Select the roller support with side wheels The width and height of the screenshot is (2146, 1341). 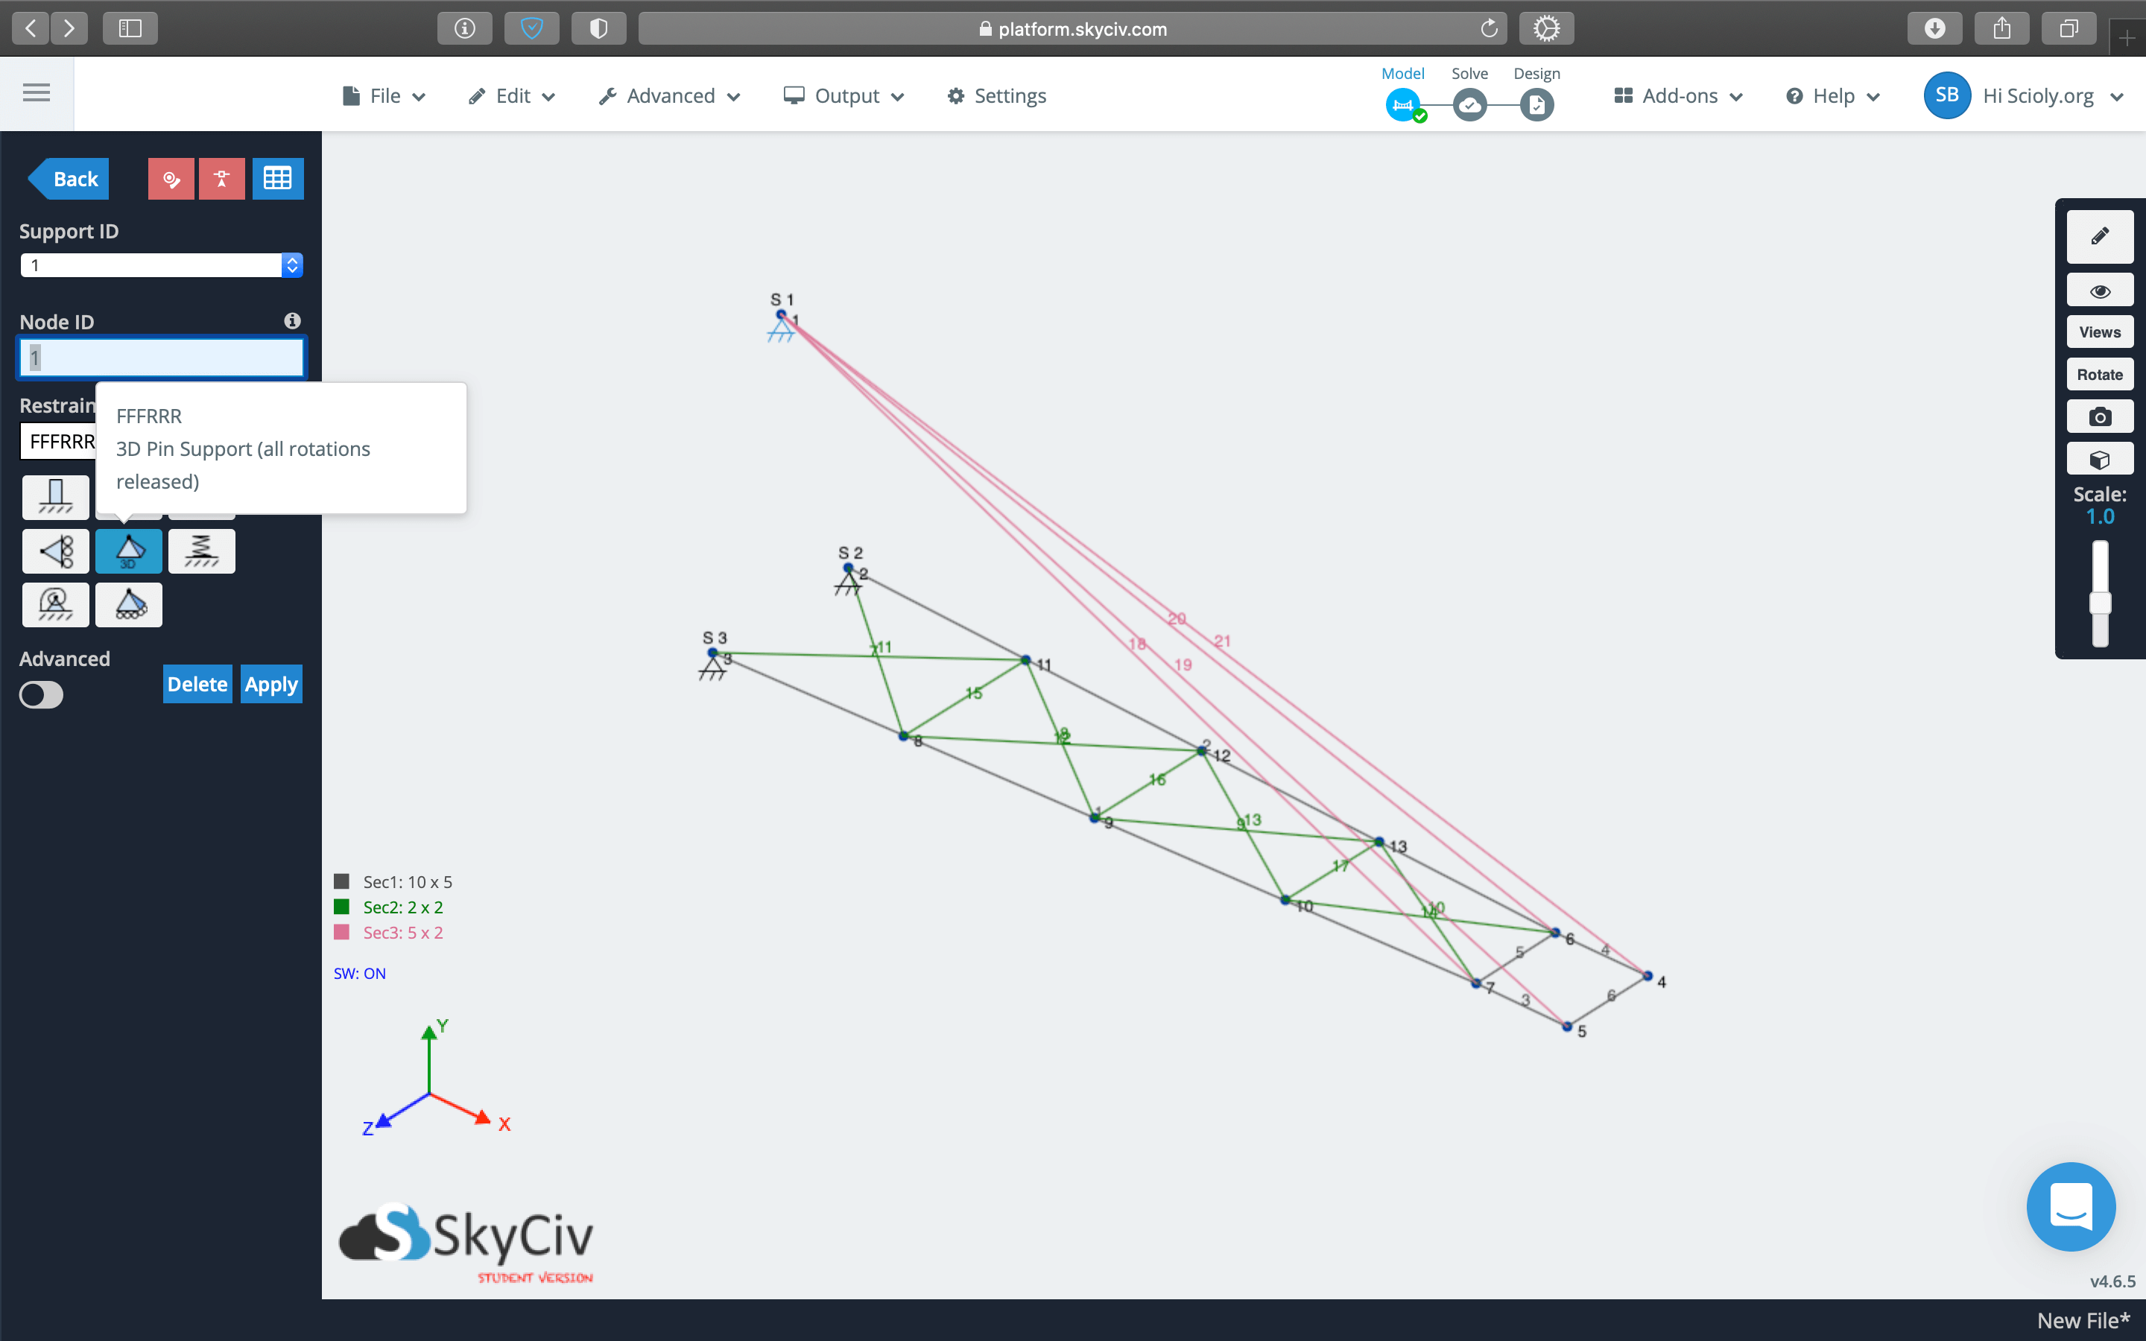point(55,551)
